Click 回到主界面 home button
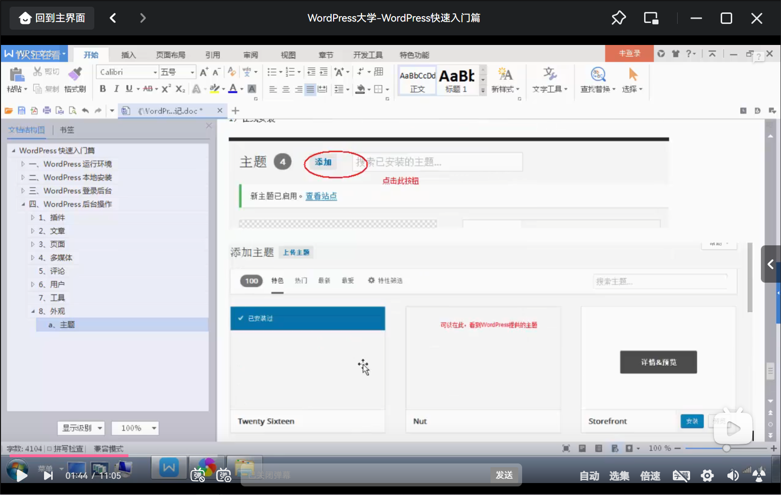 [52, 18]
